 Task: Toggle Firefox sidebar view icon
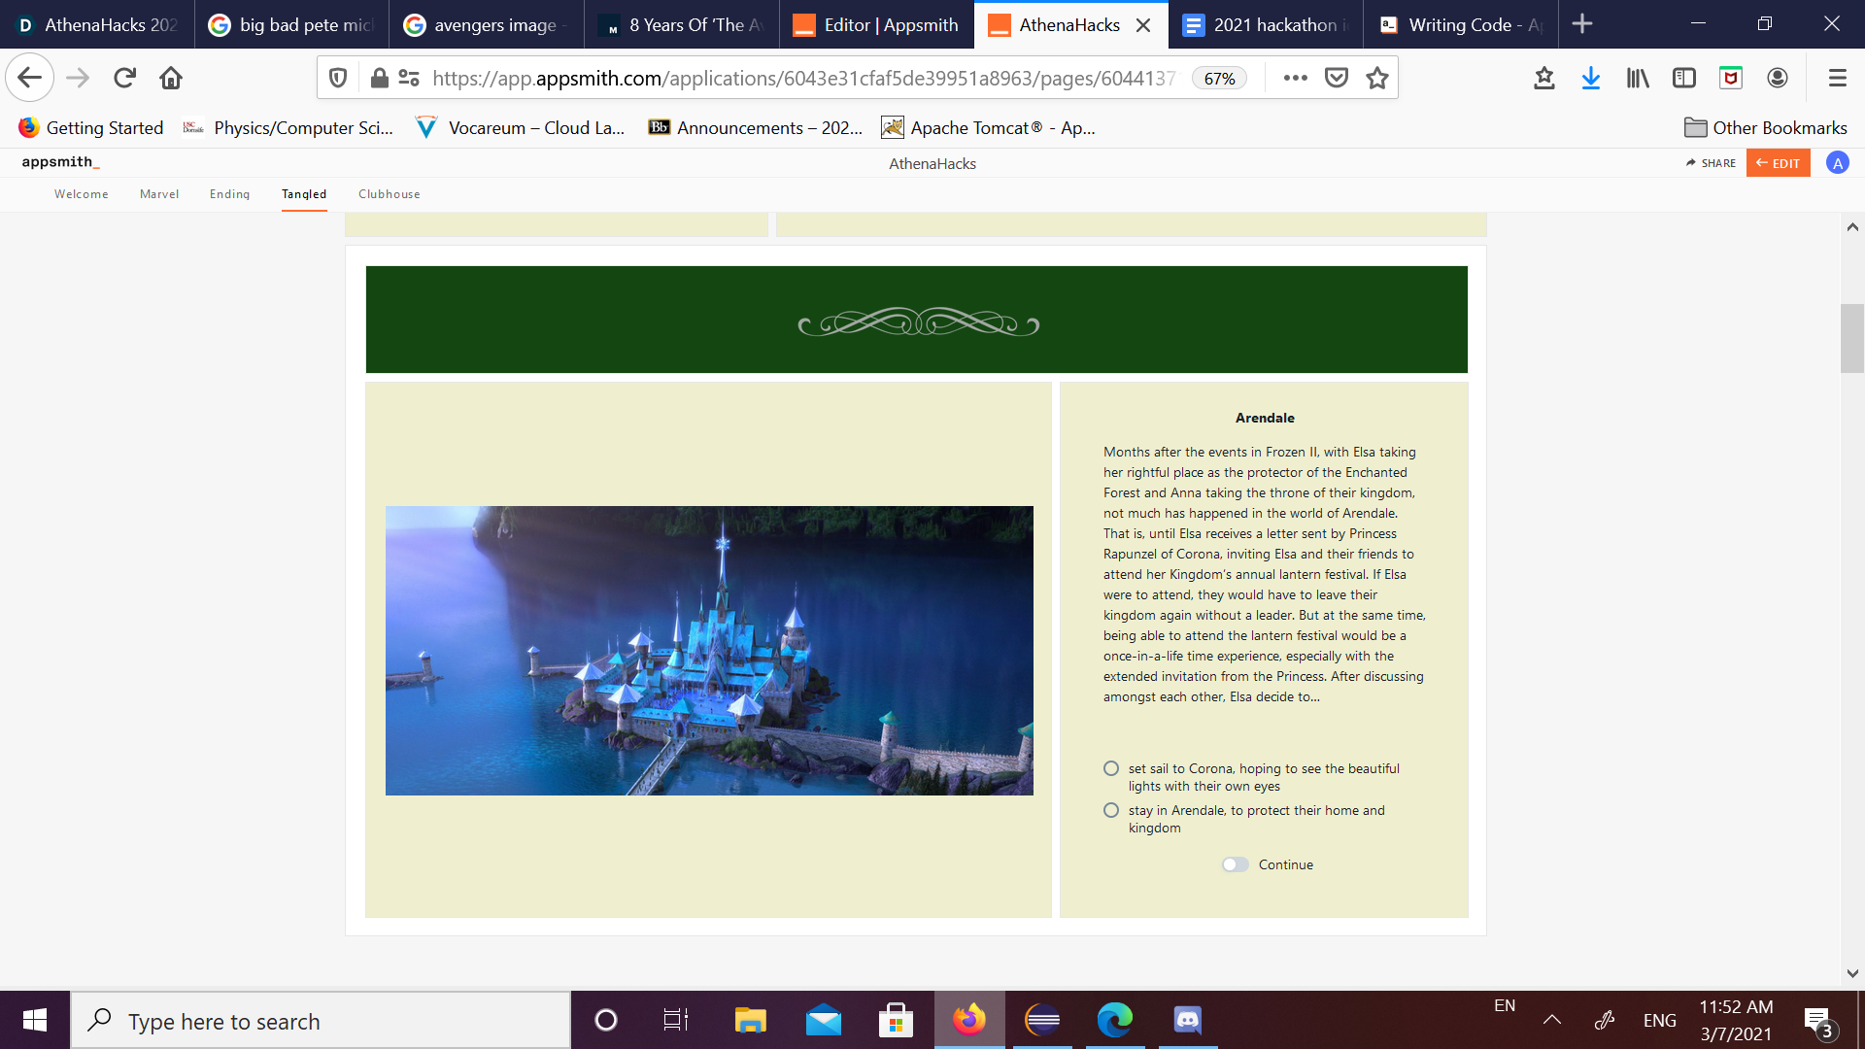[1683, 78]
